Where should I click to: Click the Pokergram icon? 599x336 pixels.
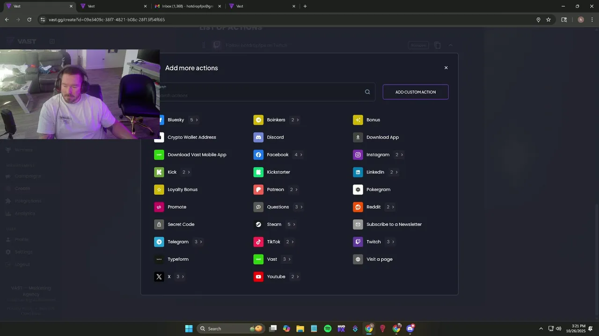tap(358, 189)
